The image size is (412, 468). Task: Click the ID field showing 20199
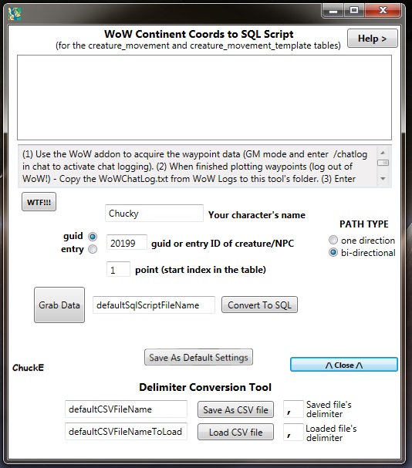tap(127, 242)
